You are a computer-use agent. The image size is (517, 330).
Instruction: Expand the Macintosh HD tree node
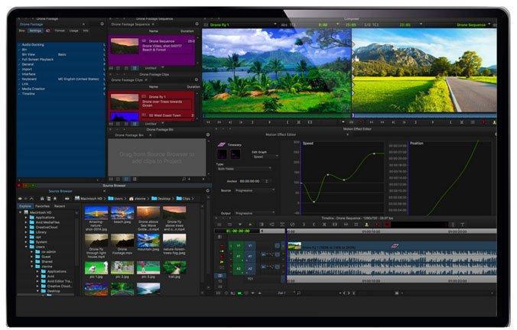[x=21, y=212]
